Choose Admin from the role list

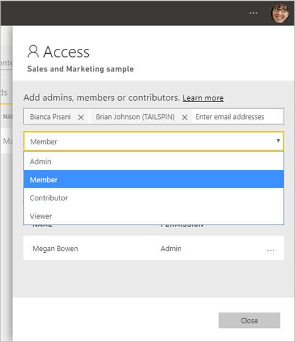tap(154, 161)
